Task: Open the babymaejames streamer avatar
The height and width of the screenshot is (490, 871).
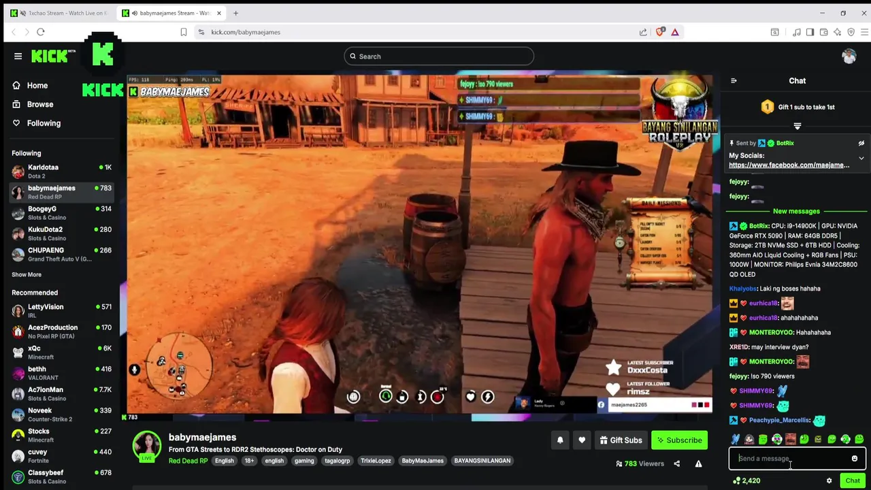Action: (x=146, y=446)
